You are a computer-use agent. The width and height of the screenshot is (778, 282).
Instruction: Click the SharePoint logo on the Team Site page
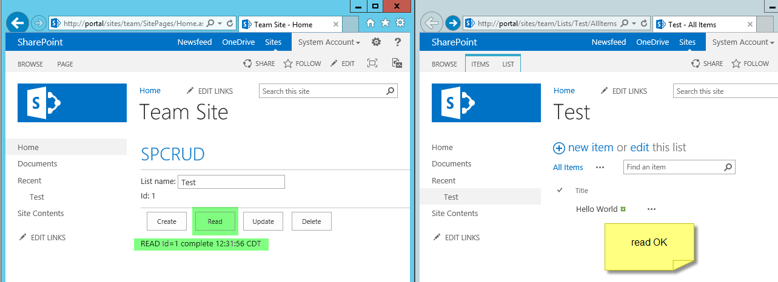tap(72, 103)
